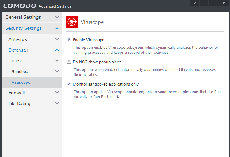Click the help question mark icon
The height and width of the screenshot is (157, 230).
[x=195, y=3]
